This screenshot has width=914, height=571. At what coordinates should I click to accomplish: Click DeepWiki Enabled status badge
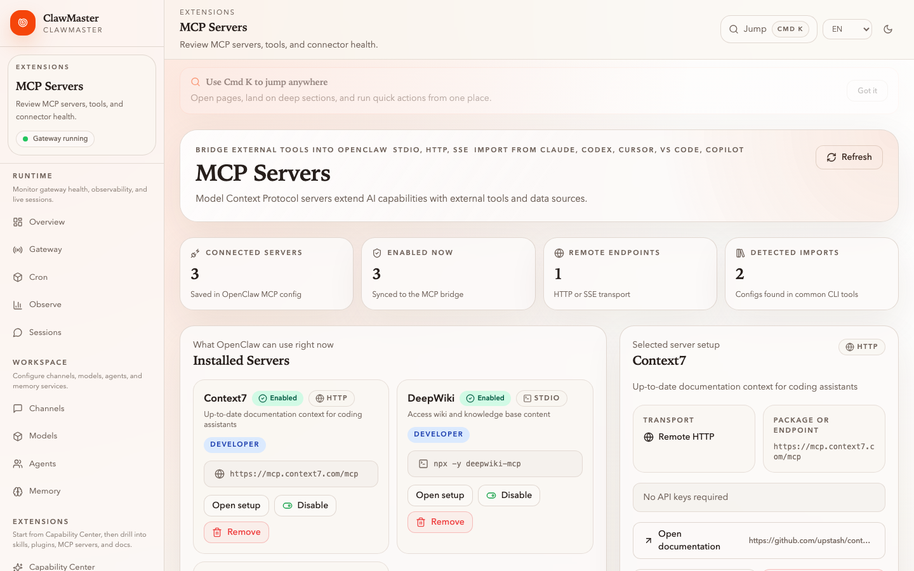486,398
